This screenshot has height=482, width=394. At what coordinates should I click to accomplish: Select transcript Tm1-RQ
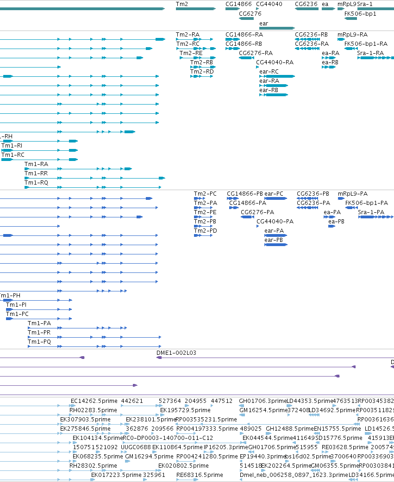(36, 183)
